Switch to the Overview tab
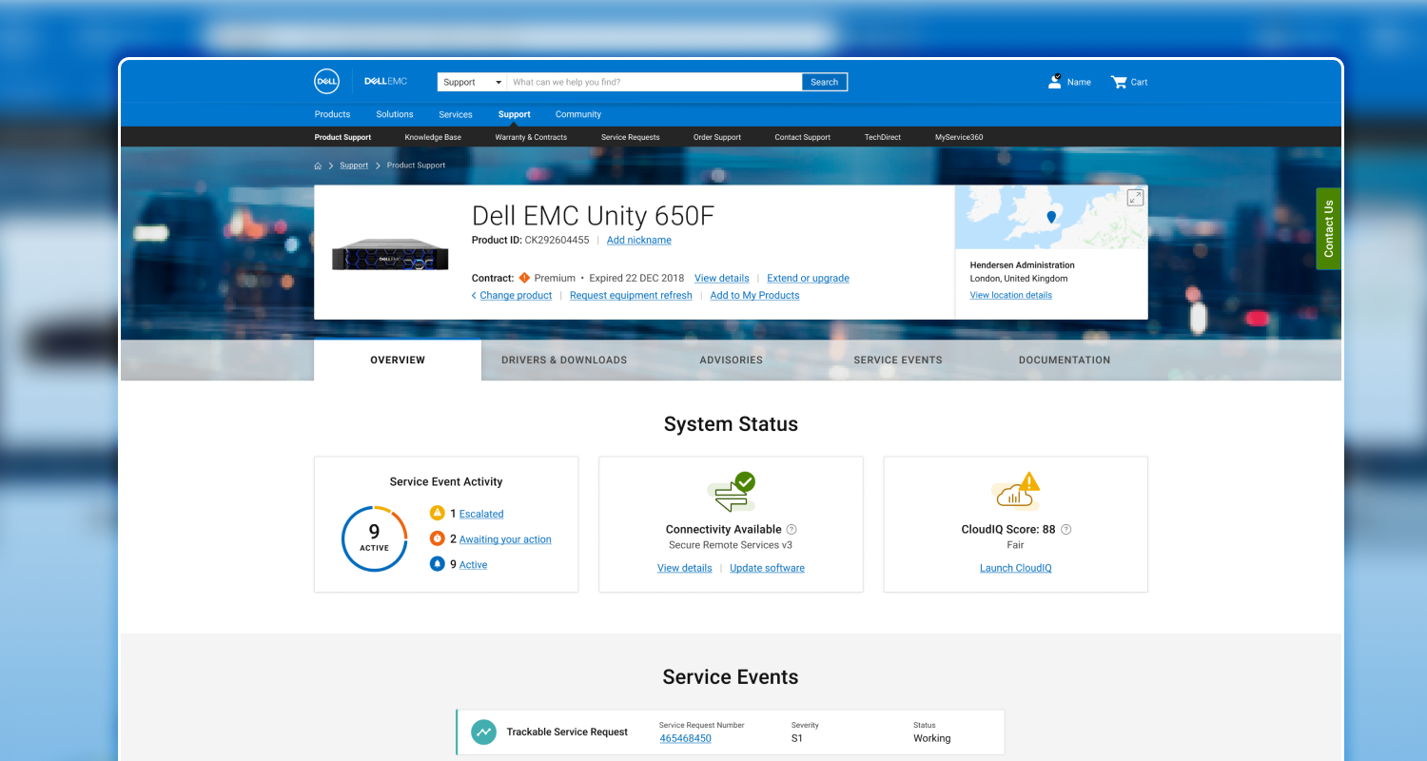 [398, 360]
